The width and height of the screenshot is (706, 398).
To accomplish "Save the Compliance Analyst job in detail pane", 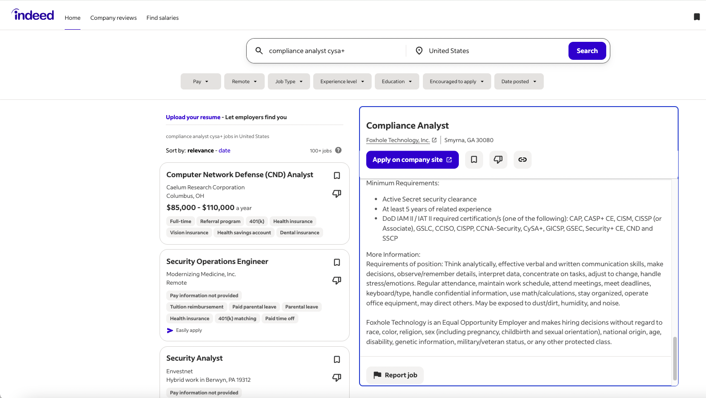I will (474, 160).
